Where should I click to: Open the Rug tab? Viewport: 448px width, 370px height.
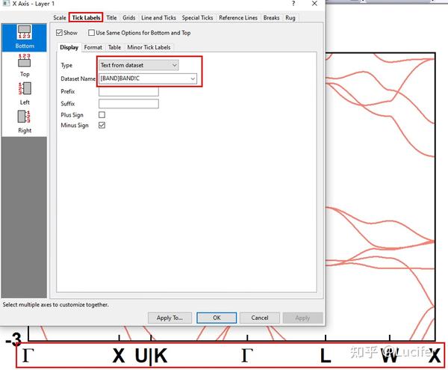click(x=290, y=18)
